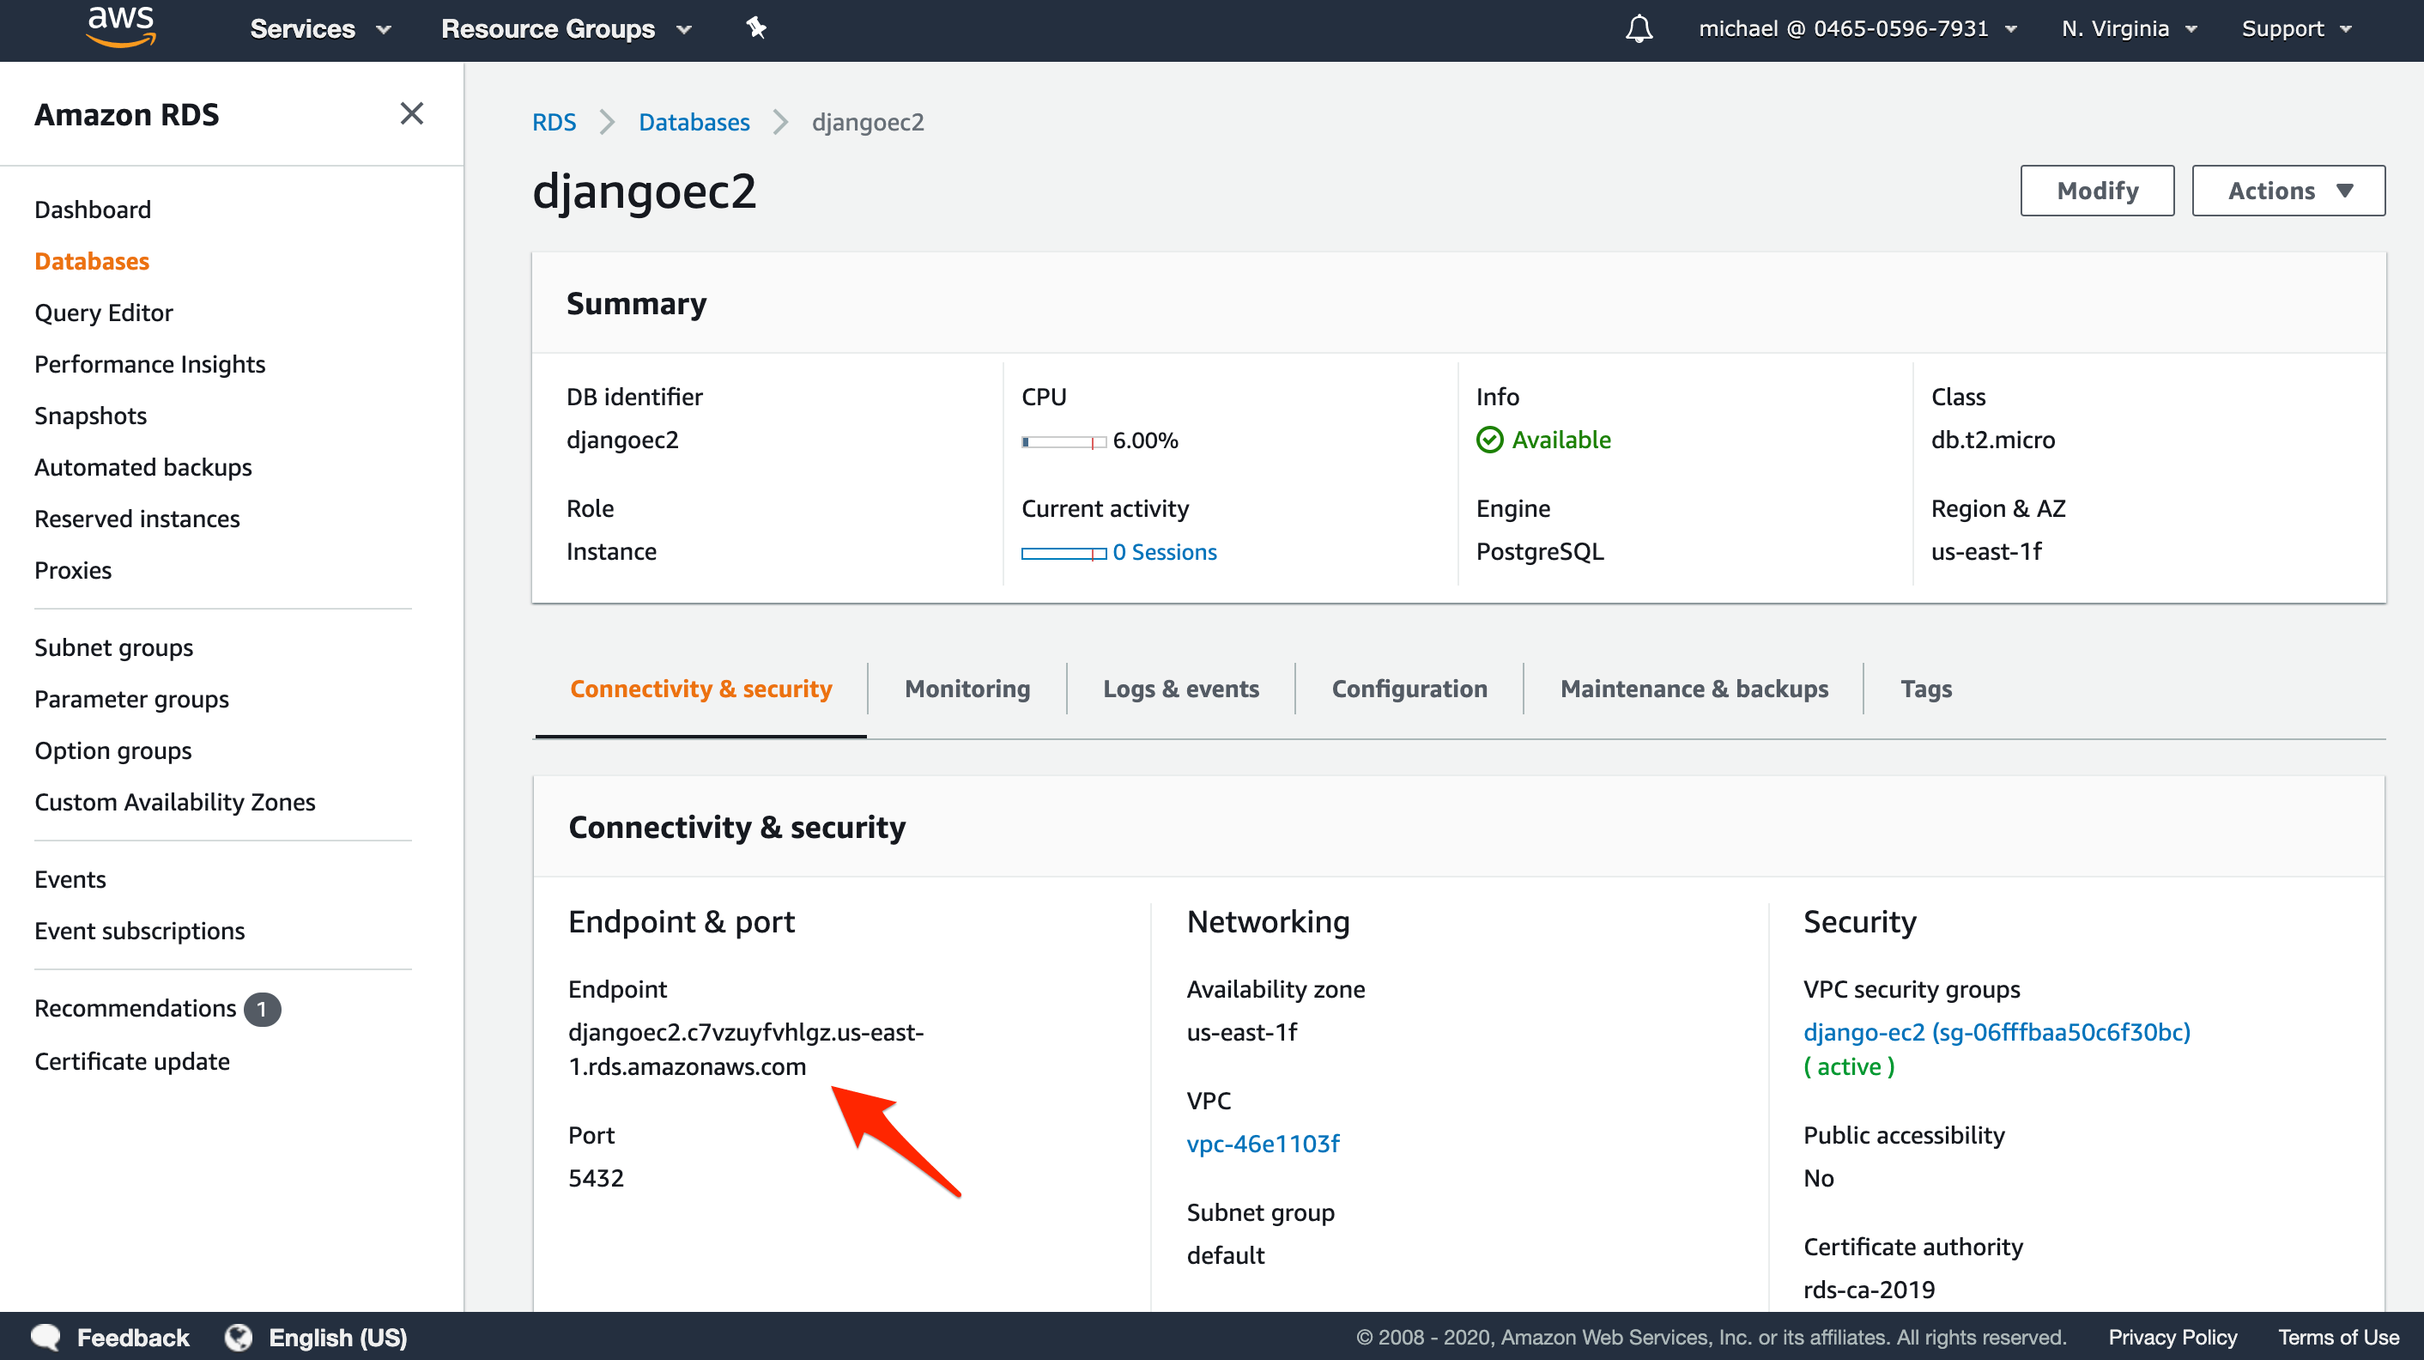Open Events in the sidebar

[70, 879]
